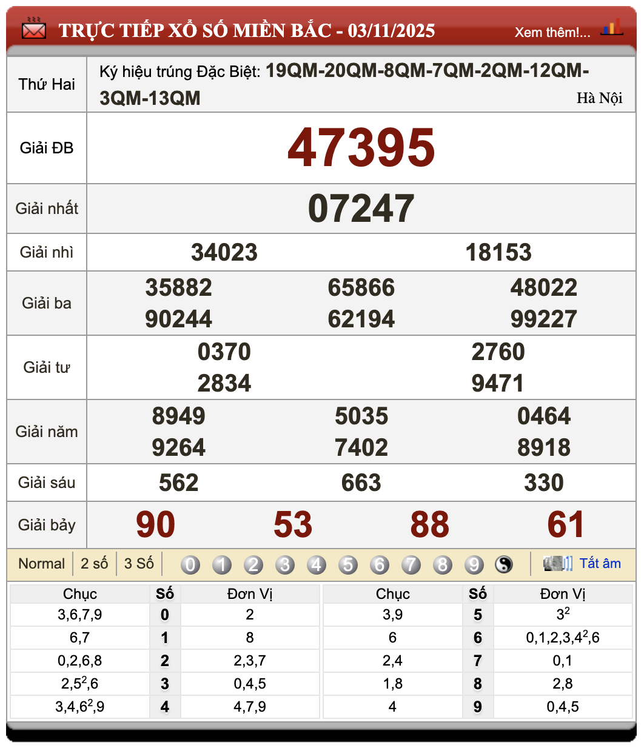Switch to the '3 Số' tab
644x748 pixels.
138,563
